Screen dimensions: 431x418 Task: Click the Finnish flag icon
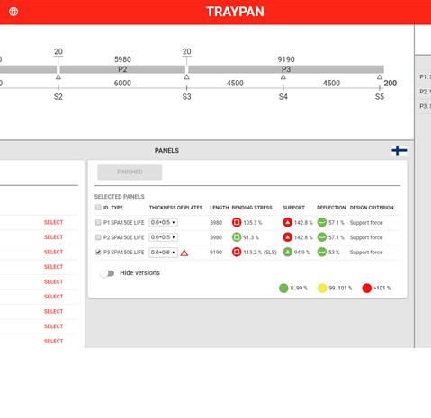pos(400,150)
